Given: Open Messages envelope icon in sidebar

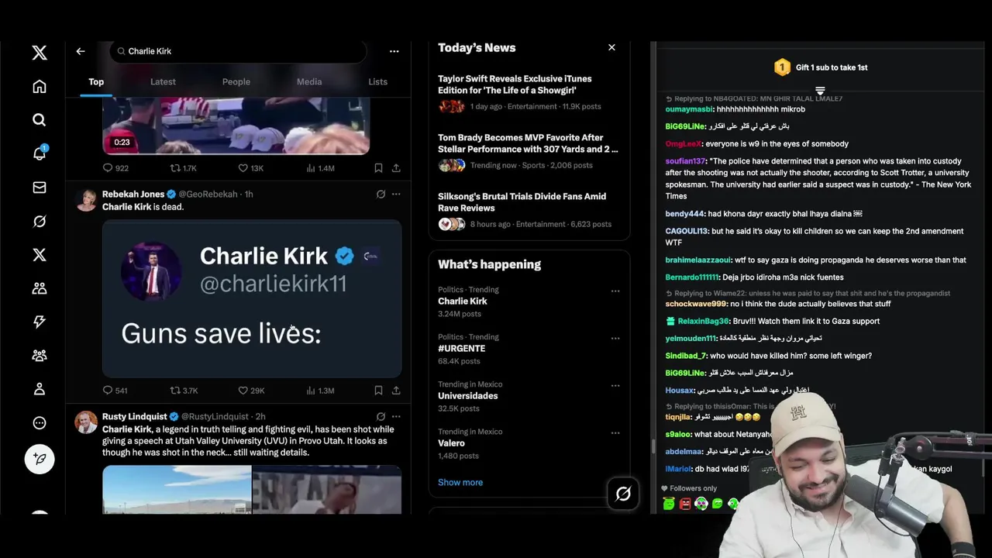Looking at the screenshot, I should coord(40,188).
